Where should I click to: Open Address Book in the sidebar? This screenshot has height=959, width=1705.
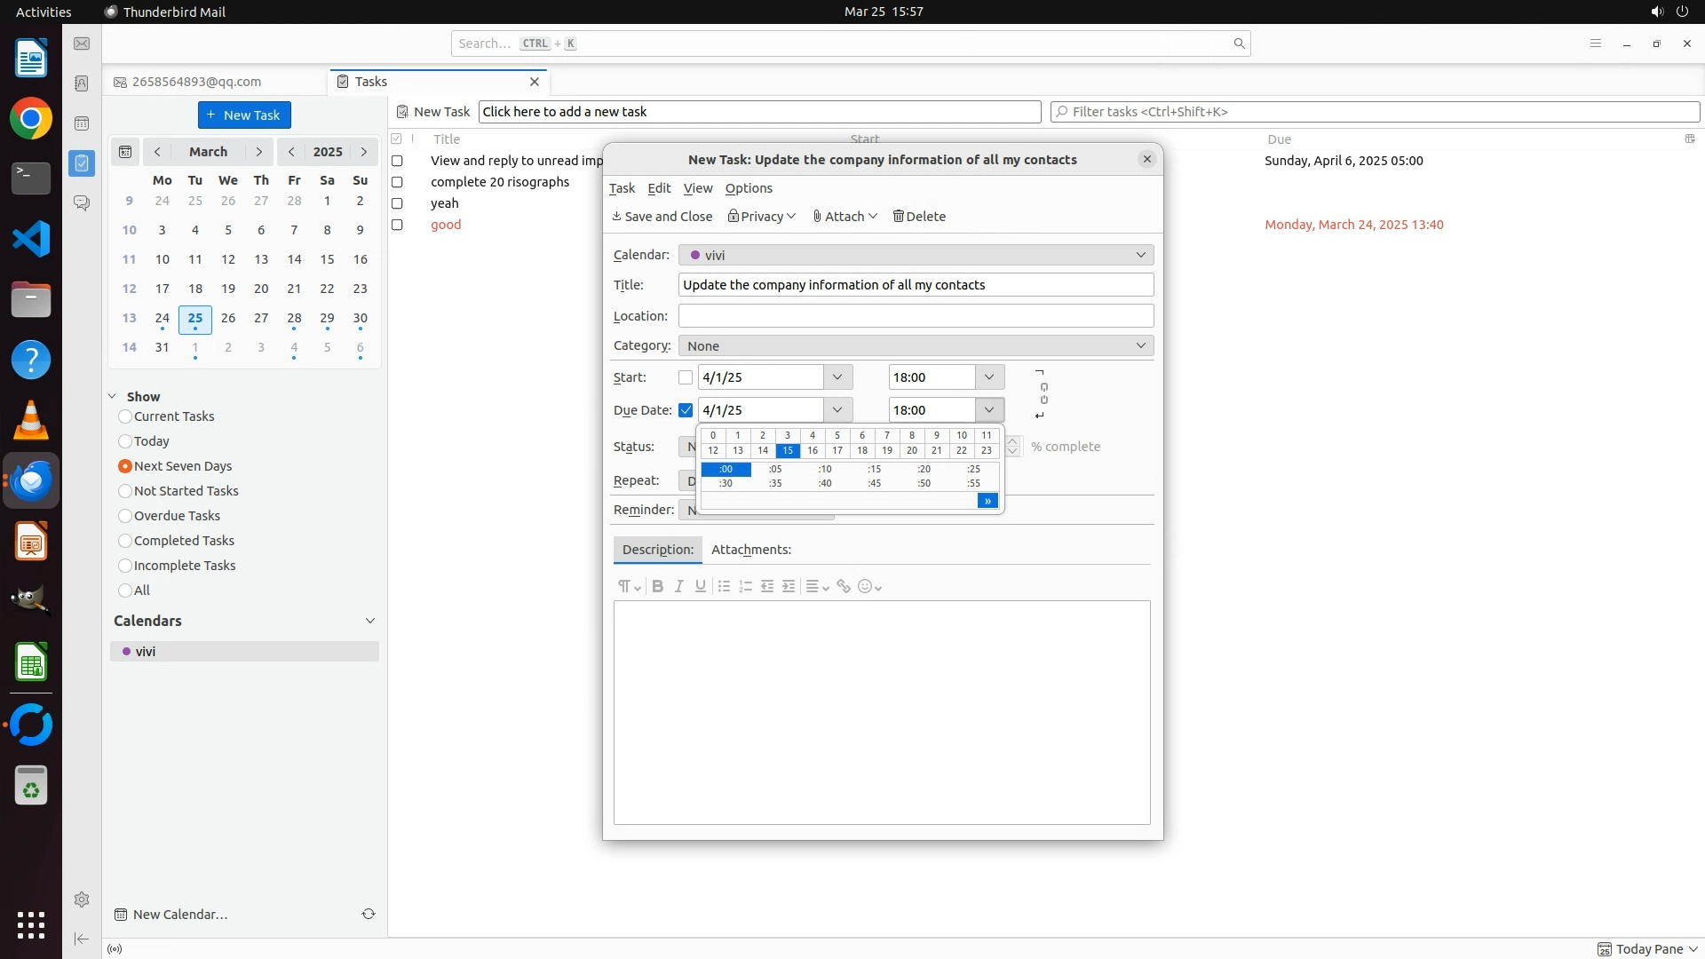[x=82, y=83]
